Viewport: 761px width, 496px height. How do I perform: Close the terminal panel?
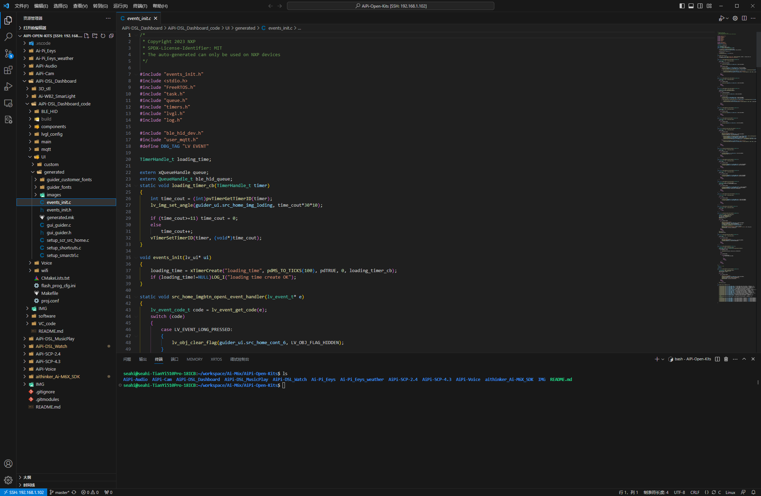coord(753,359)
